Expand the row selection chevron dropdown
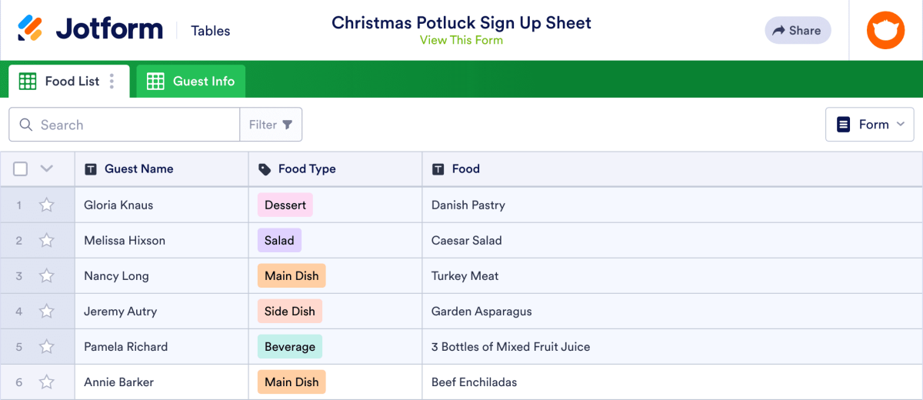This screenshot has width=923, height=400. coord(46,168)
